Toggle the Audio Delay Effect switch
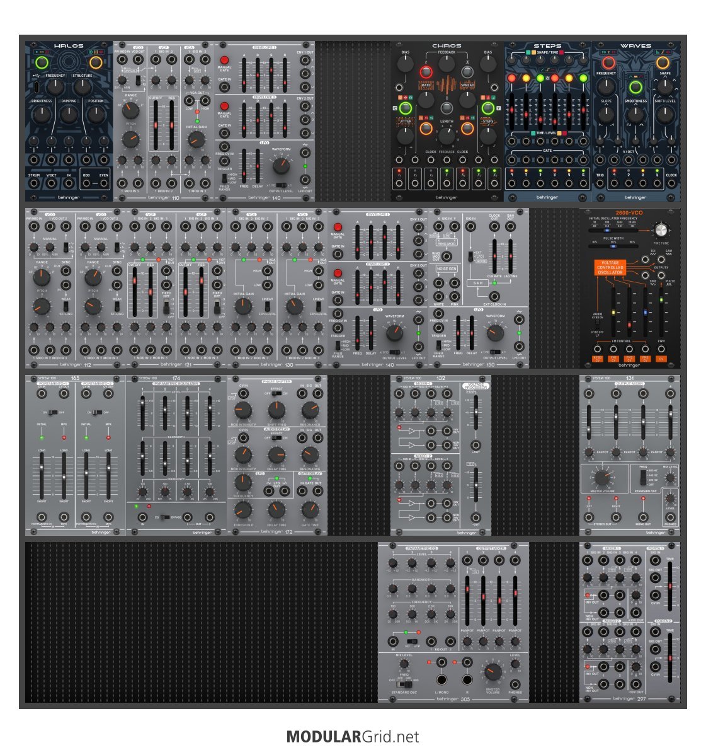 276,438
